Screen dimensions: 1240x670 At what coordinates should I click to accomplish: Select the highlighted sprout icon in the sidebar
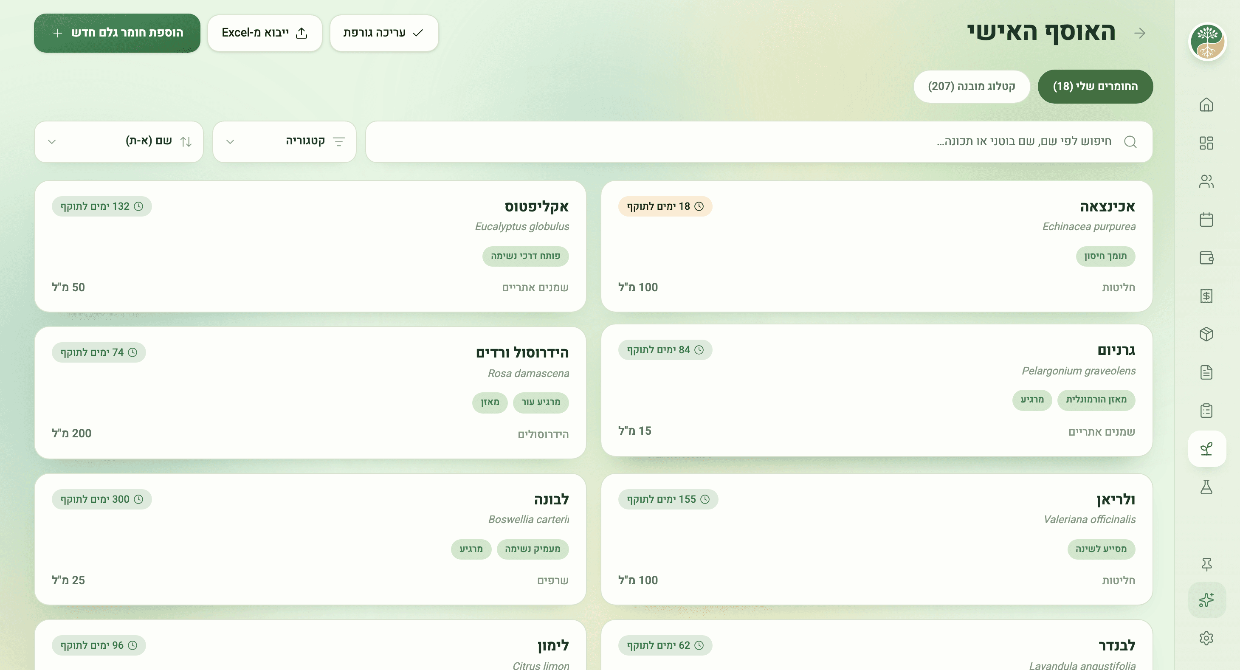pos(1207,449)
